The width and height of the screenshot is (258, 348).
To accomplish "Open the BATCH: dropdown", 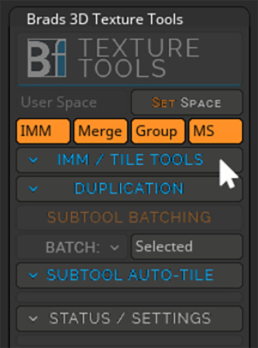I will pyautogui.click(x=72, y=247).
